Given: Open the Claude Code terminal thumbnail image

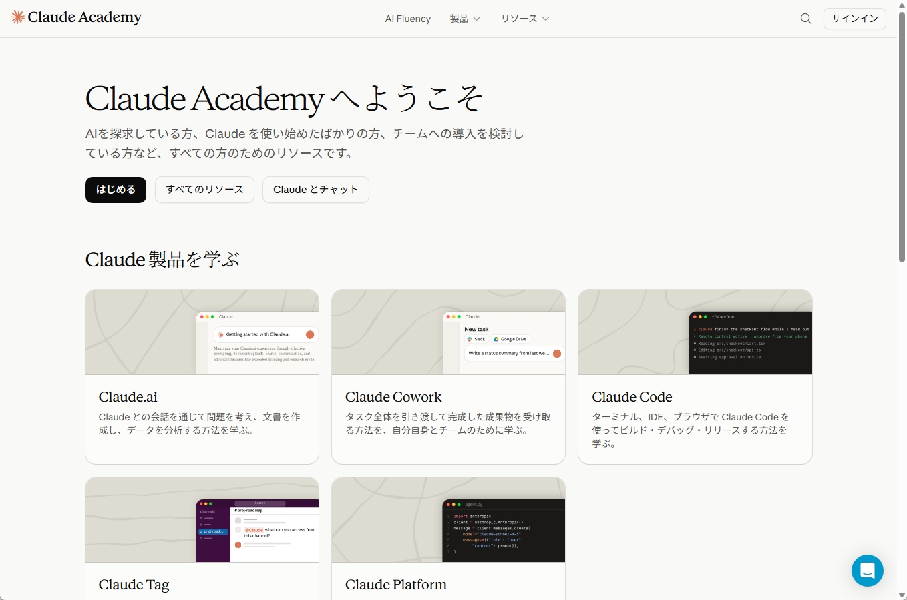Looking at the screenshot, I should 695,332.
